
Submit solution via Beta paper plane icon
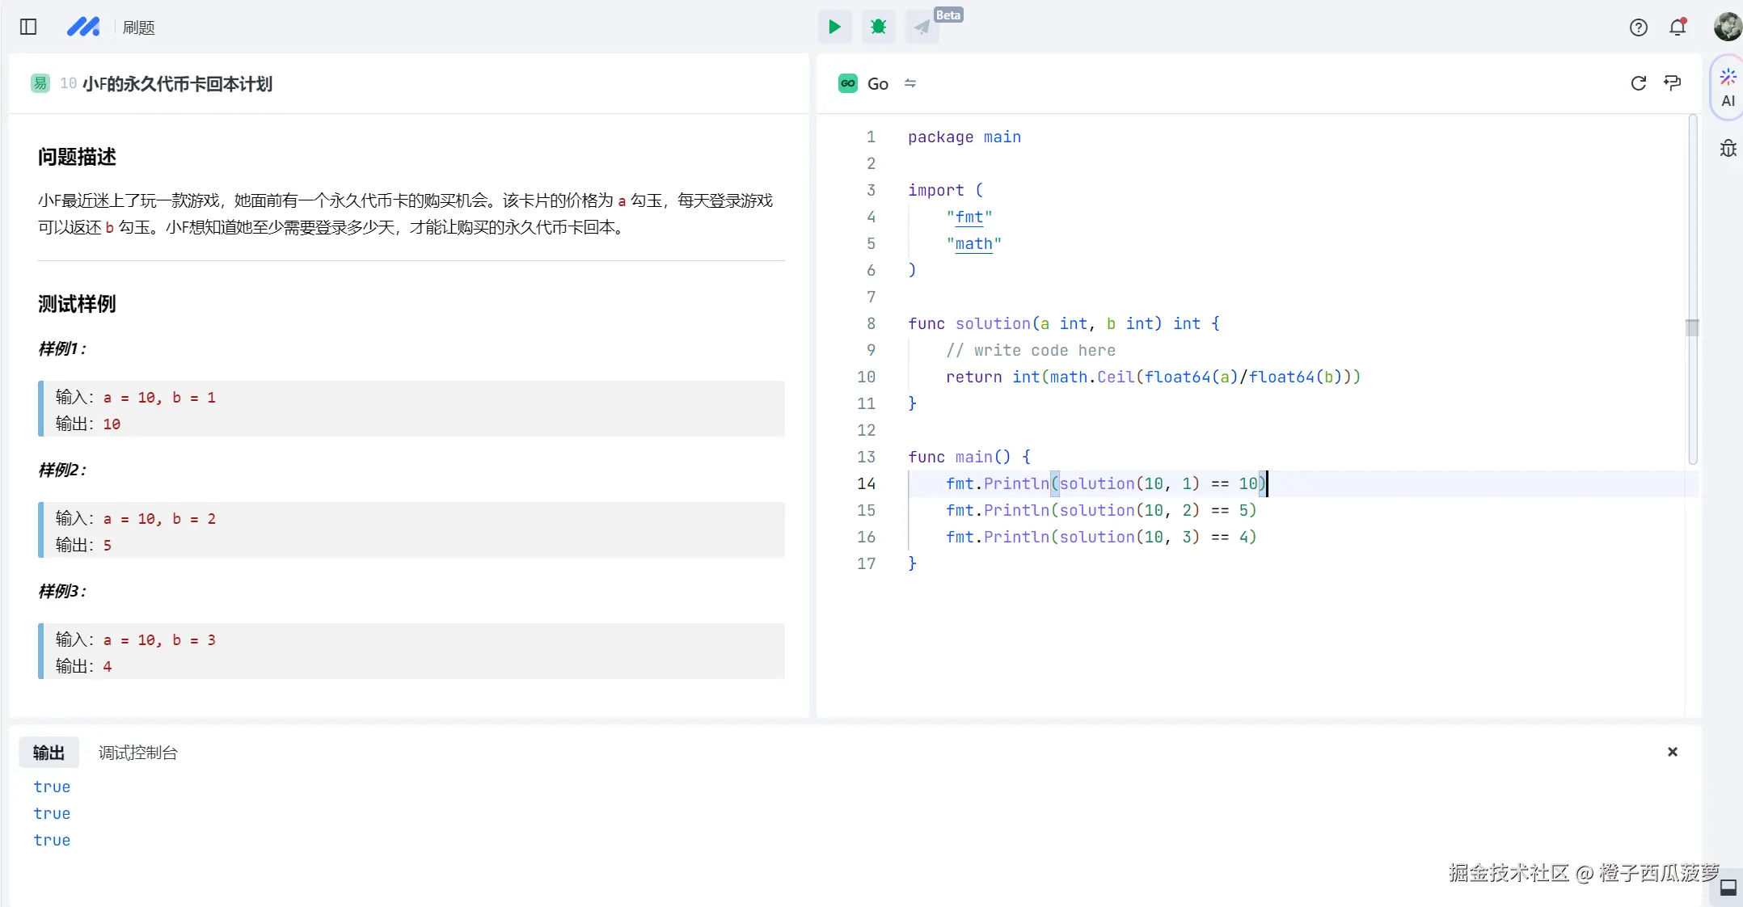pos(922,27)
